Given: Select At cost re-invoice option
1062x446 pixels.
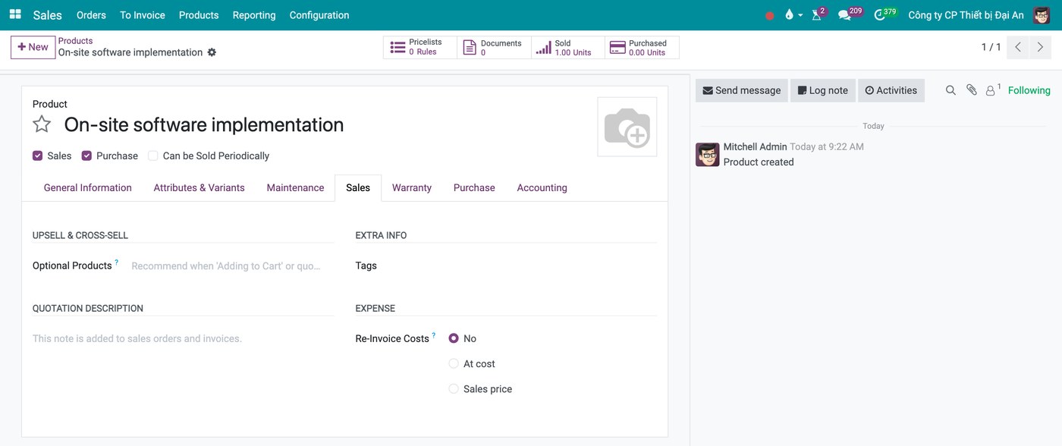Looking at the screenshot, I should [454, 363].
